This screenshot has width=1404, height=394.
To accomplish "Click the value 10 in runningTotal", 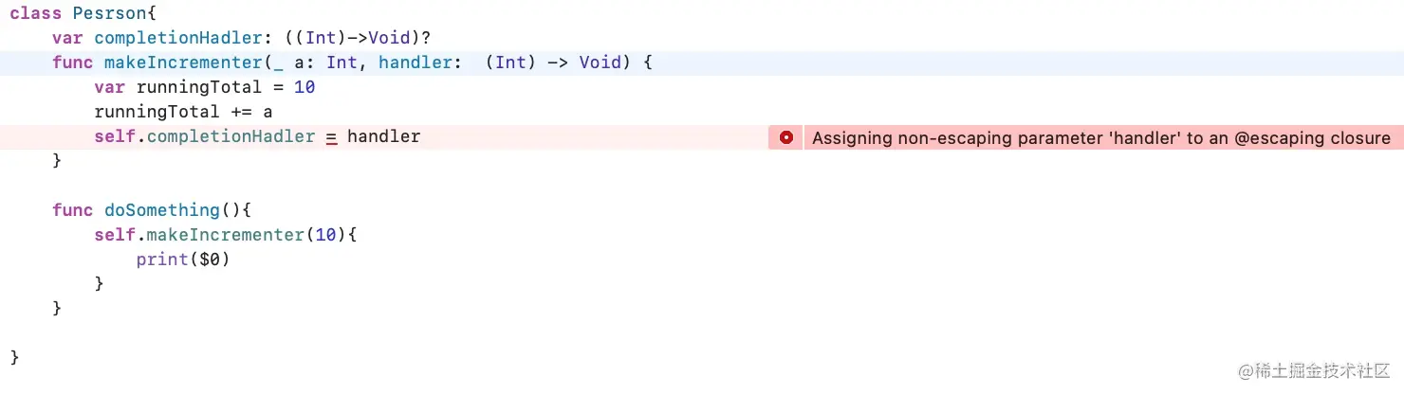I will [305, 88].
